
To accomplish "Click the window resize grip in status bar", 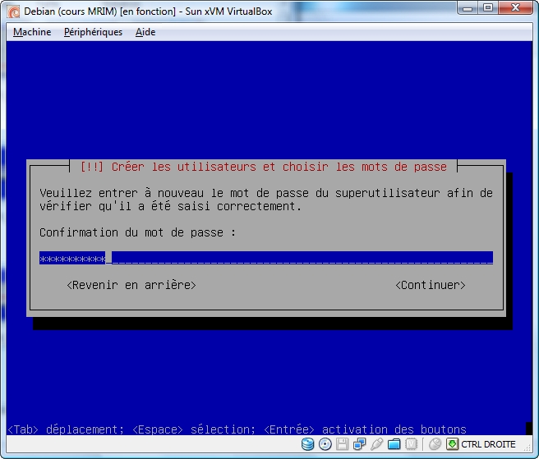I will click(527, 448).
